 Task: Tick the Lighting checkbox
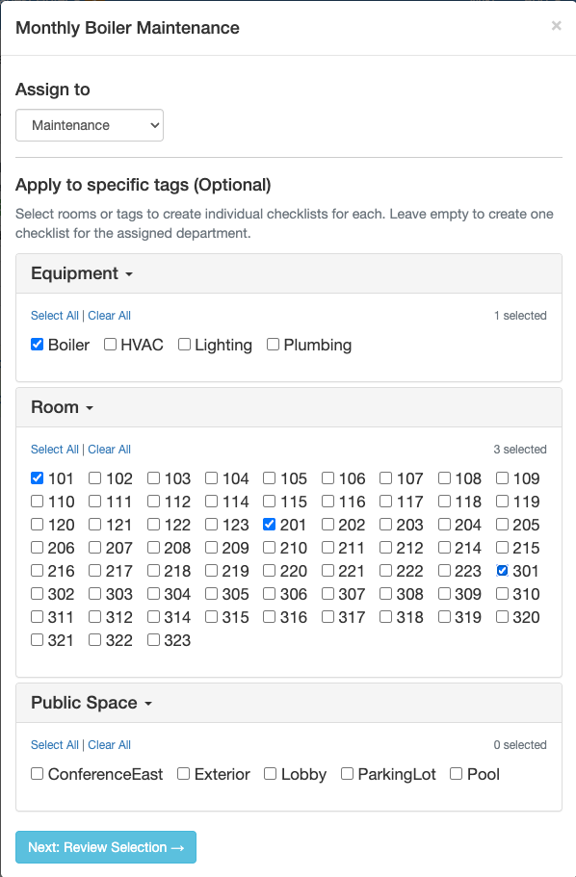tap(184, 344)
